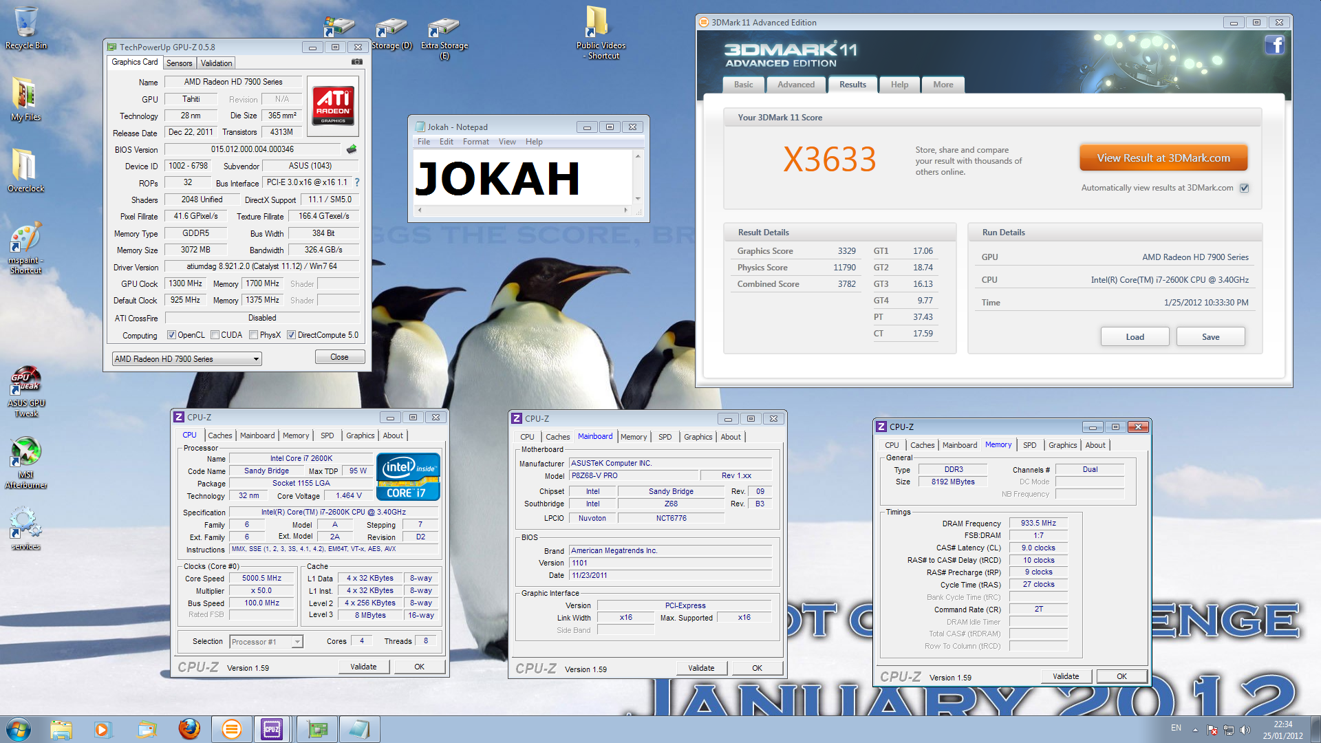Click GPU Clock 1300 MHz field
This screenshot has height=743, width=1321.
[186, 284]
